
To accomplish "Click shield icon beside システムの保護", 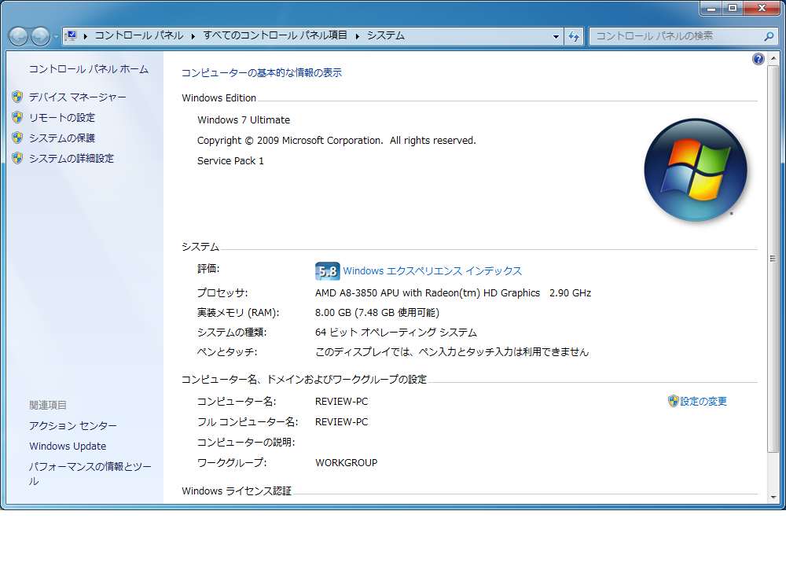I will (x=17, y=138).
